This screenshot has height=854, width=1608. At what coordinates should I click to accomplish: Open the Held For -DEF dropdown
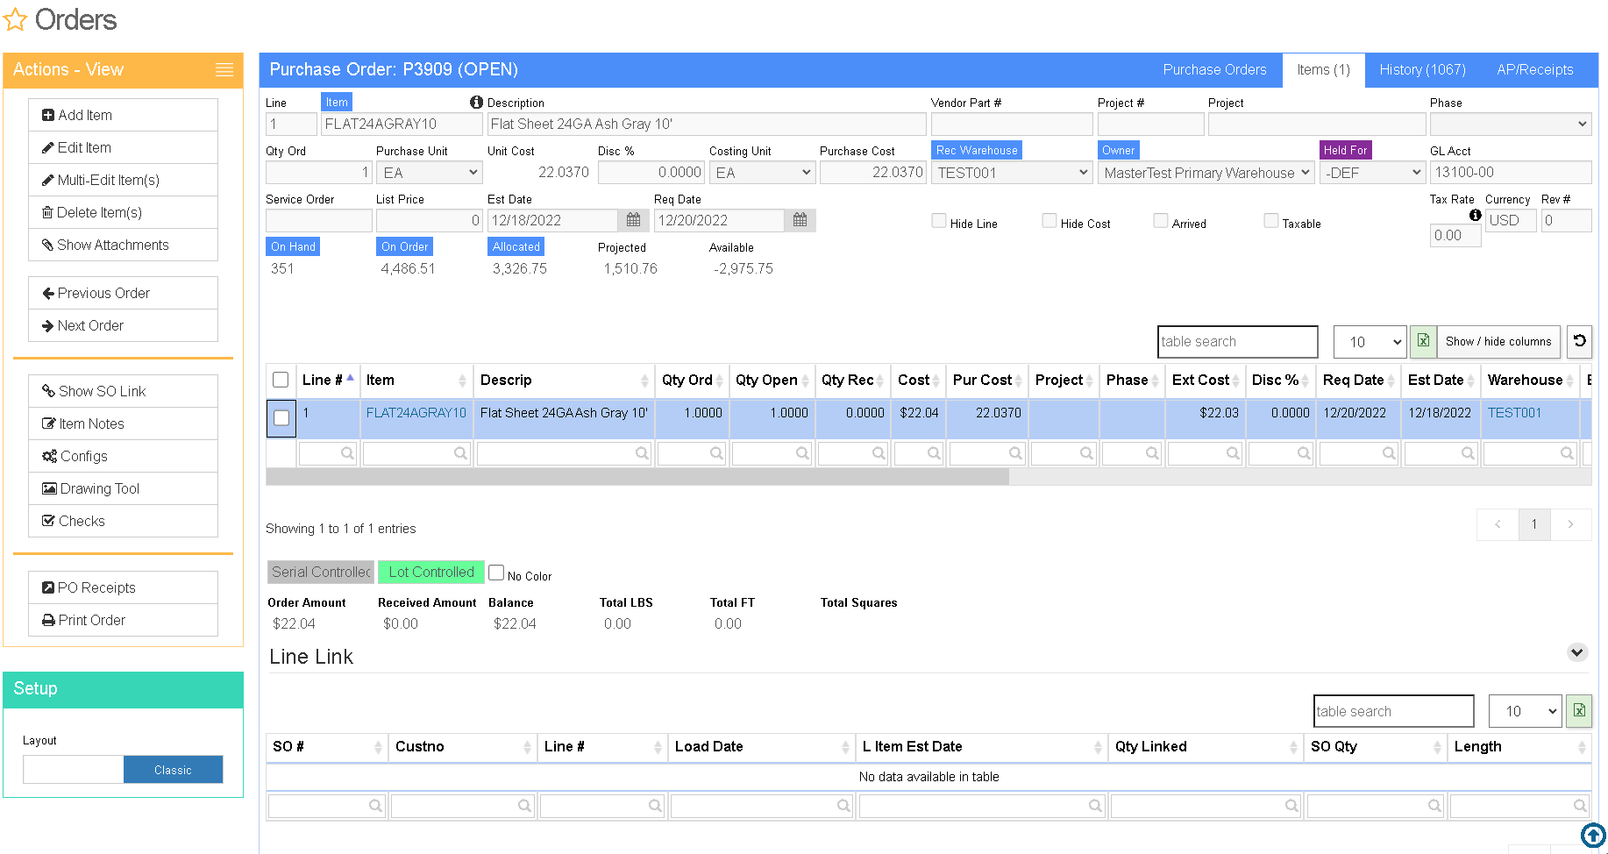point(1372,173)
